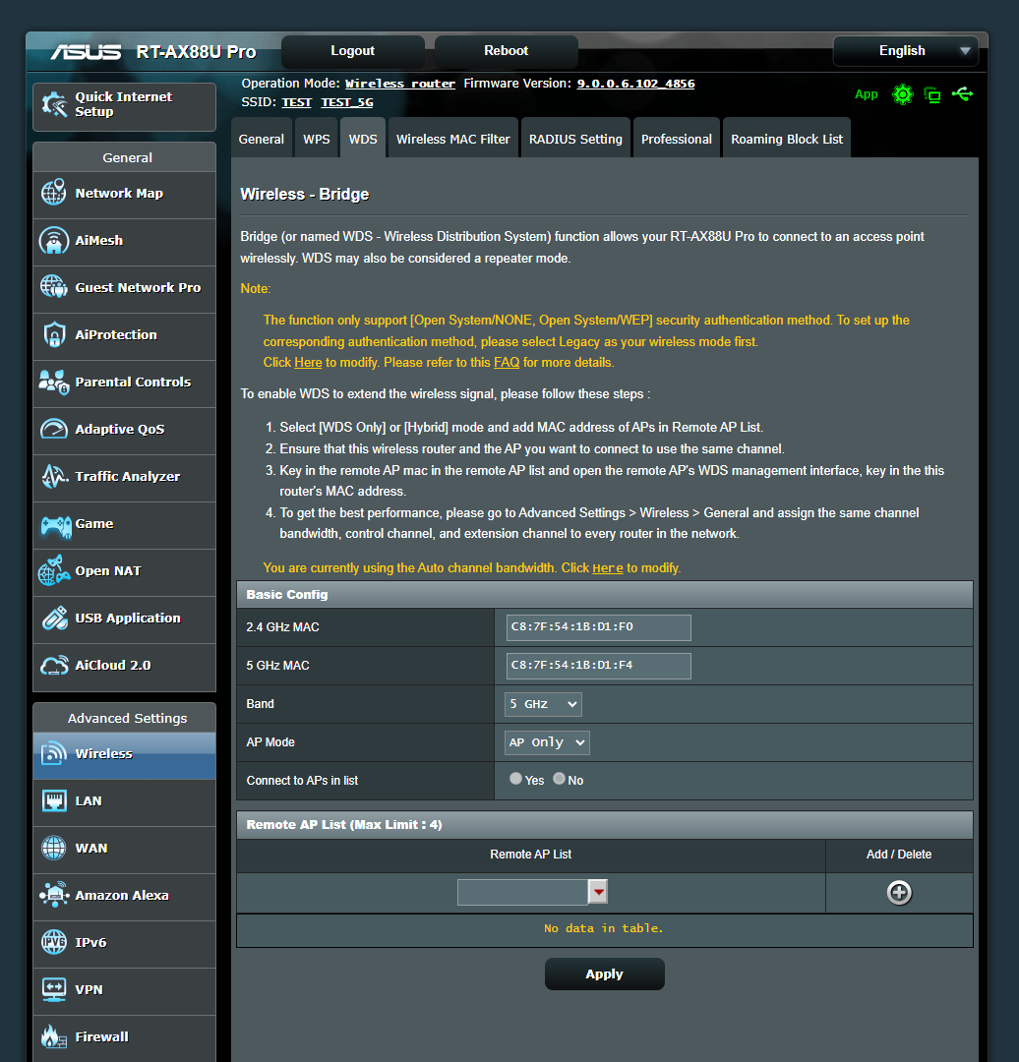Screen dimensions: 1019x1062
Task: Click the Reboot button
Action: click(507, 51)
